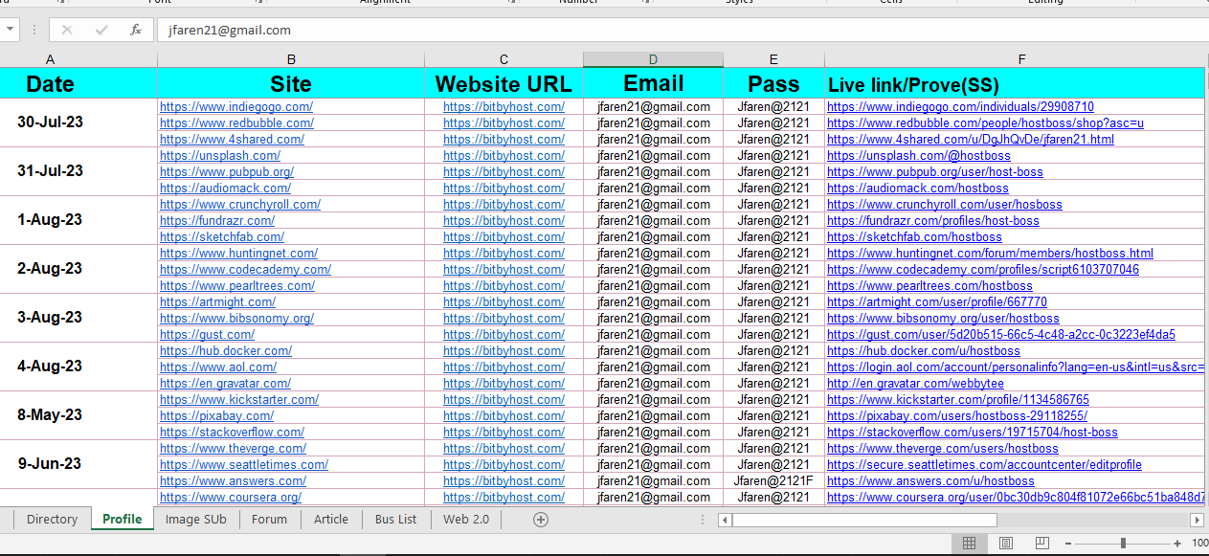Open the Web 2.0 sheet tab
1209x556 pixels.
466,520
